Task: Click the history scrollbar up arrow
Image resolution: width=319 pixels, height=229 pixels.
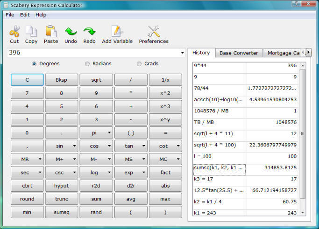Action: tap(303, 66)
